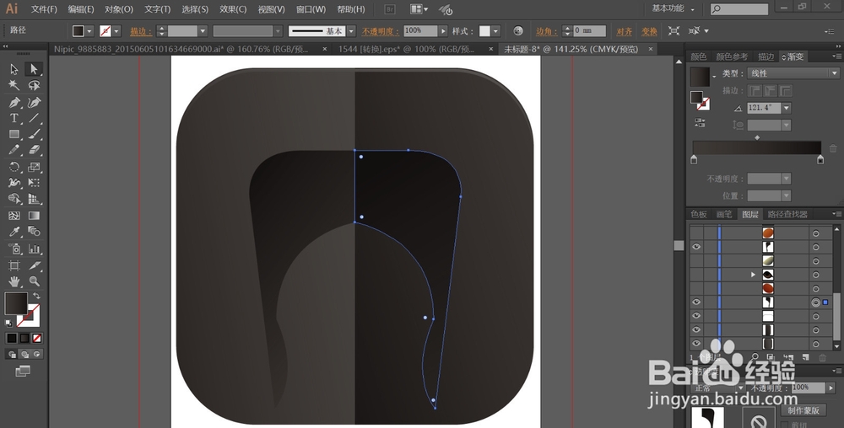This screenshot has width=844, height=428.
Task: Switch to the 1544 [转换].eps document tab
Action: [407, 49]
